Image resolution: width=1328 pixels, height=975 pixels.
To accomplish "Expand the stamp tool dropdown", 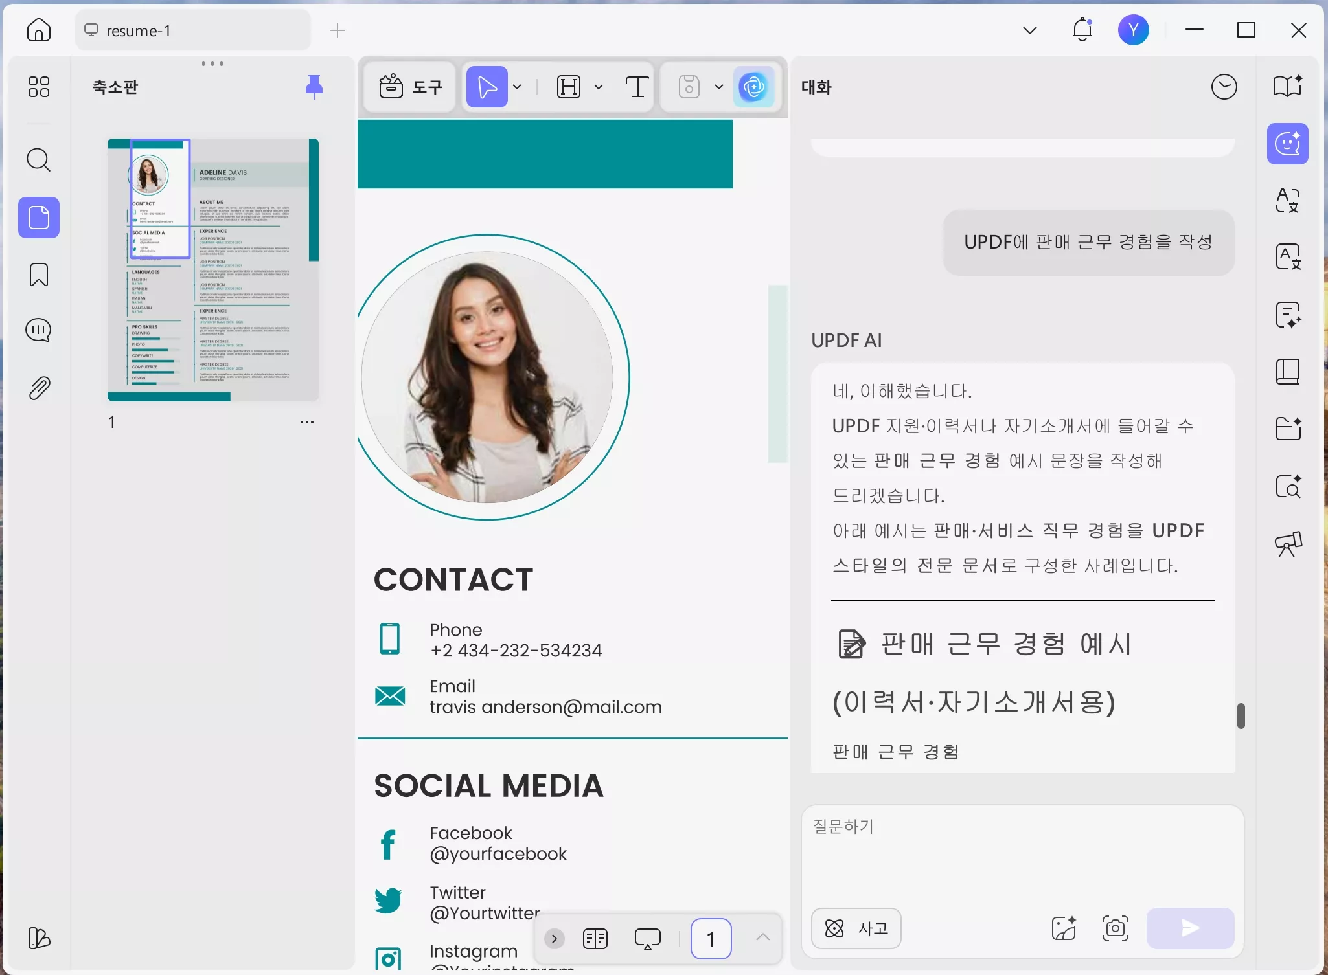I will [717, 86].
